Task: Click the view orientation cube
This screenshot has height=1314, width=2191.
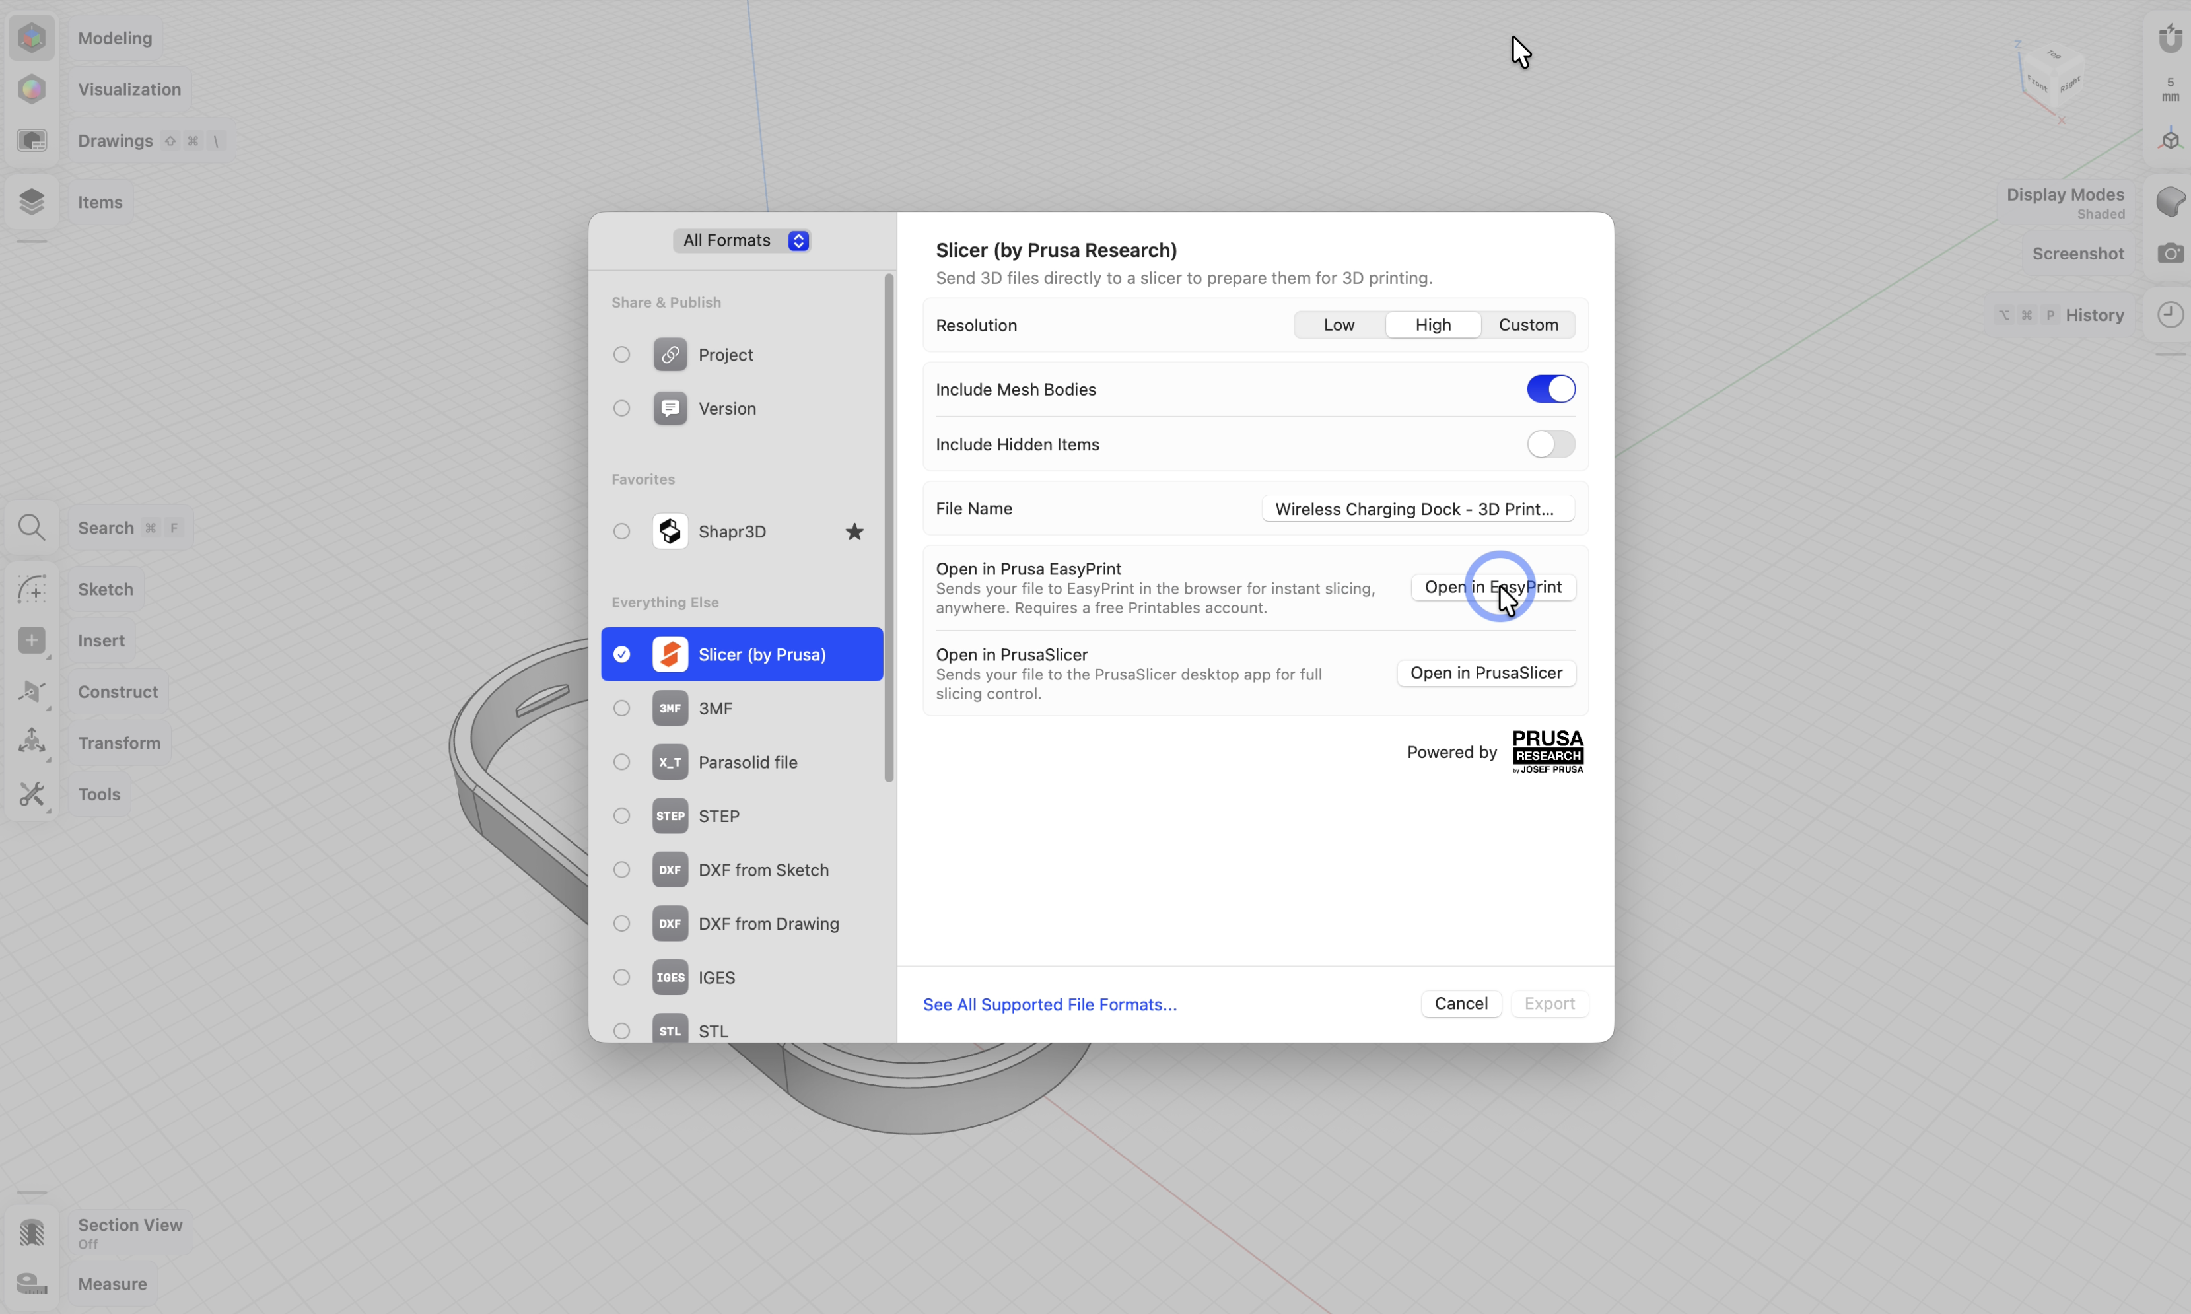Action: click(2054, 80)
